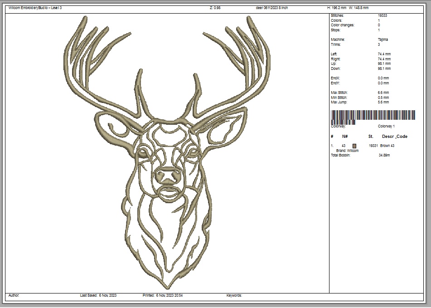Click the Stitches count value 19333
Image resolution: width=431 pixels, height=308 pixels.
click(x=382, y=15)
